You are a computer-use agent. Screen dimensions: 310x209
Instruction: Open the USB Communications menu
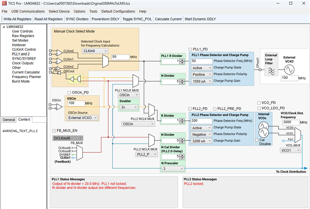[x=28, y=12]
